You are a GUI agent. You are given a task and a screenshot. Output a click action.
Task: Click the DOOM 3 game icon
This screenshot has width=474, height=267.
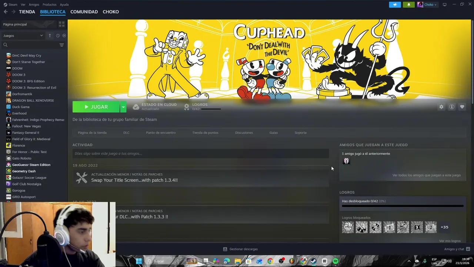click(9, 75)
